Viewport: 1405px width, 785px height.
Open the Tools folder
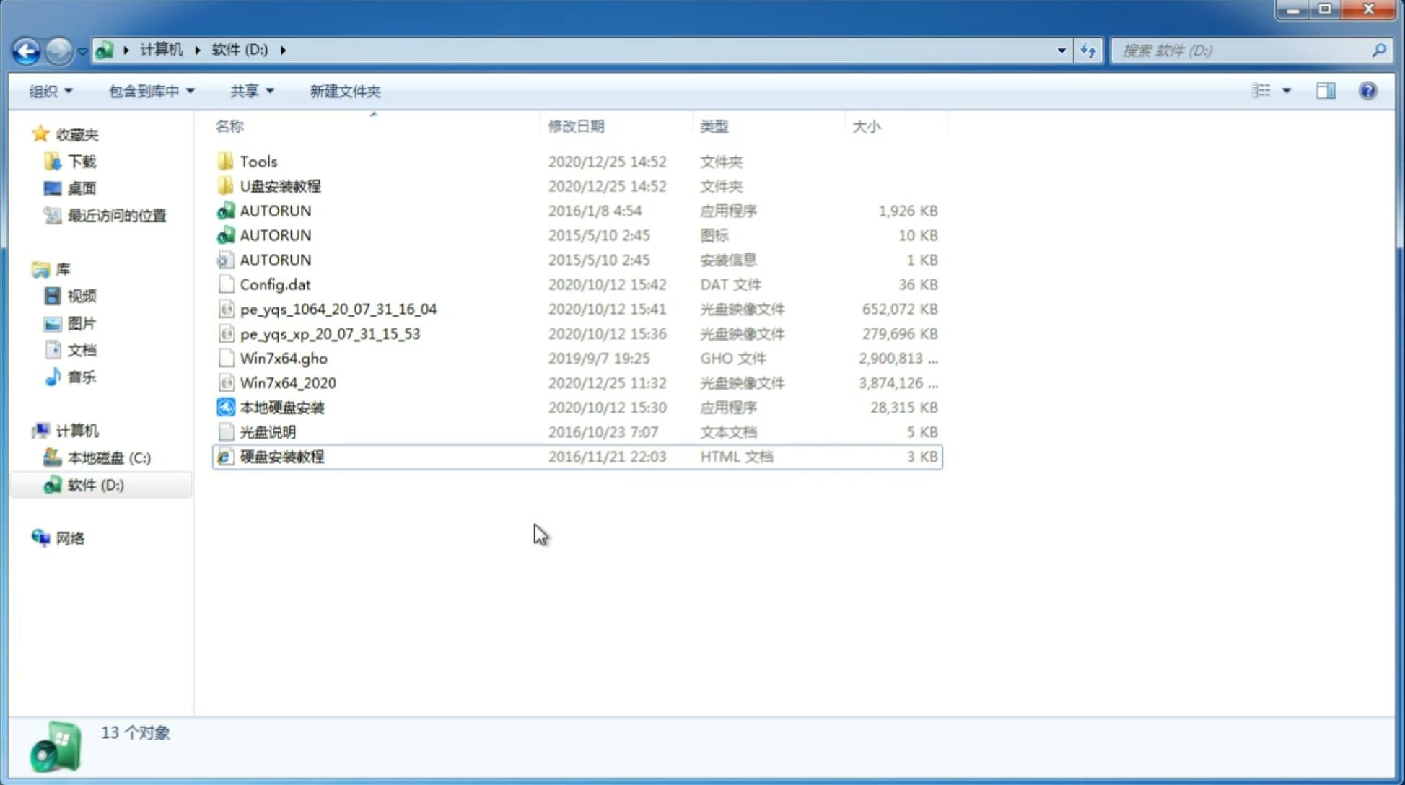[x=258, y=161]
